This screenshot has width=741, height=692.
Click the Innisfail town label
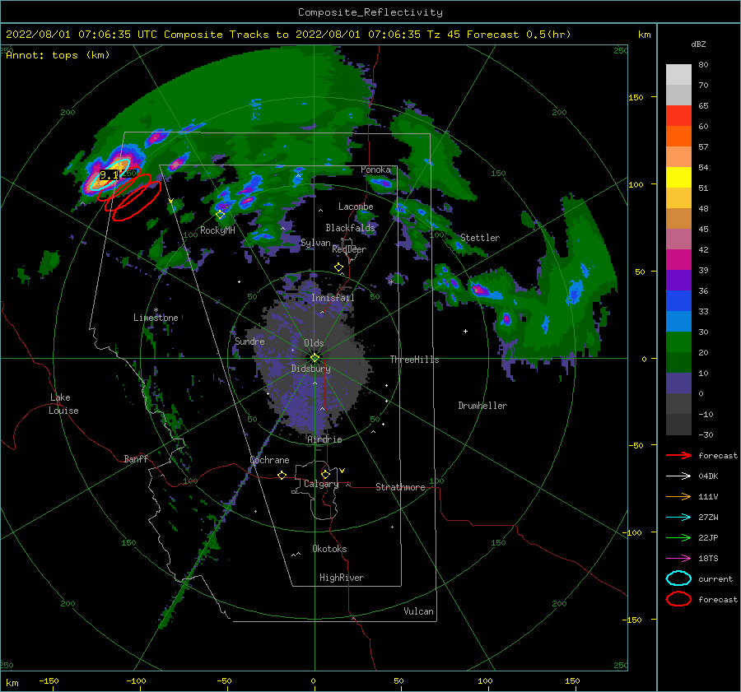coord(333,298)
